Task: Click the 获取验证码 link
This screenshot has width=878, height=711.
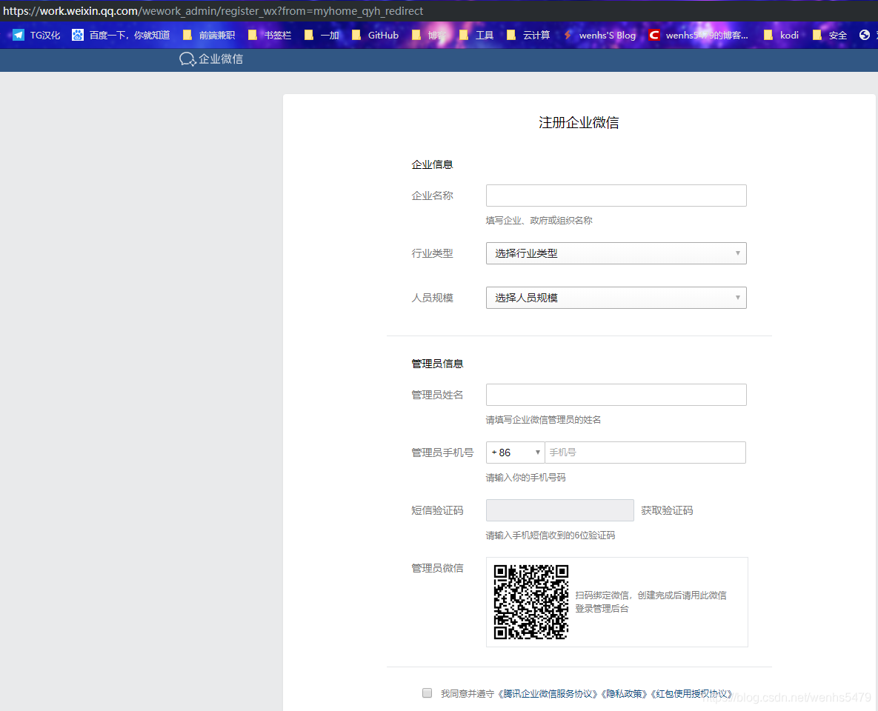Action: click(667, 510)
